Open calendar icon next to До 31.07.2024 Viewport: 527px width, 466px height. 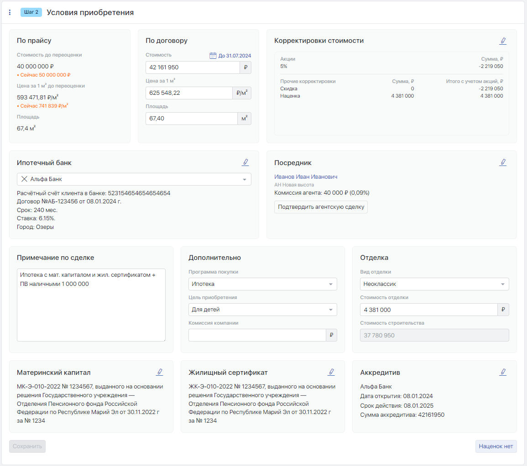[x=213, y=56]
